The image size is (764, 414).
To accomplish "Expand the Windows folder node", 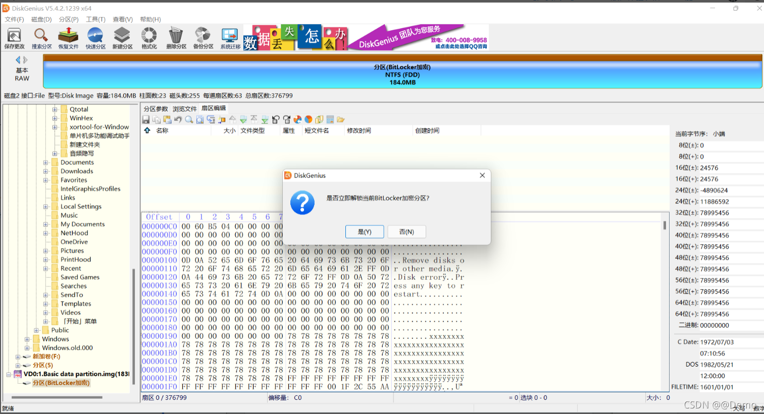I will 27,339.
